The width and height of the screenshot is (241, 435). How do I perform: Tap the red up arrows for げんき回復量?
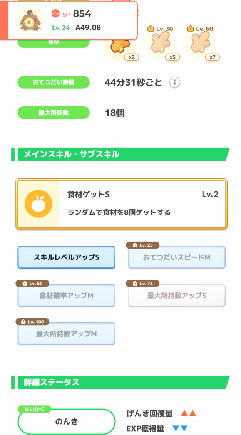click(189, 414)
